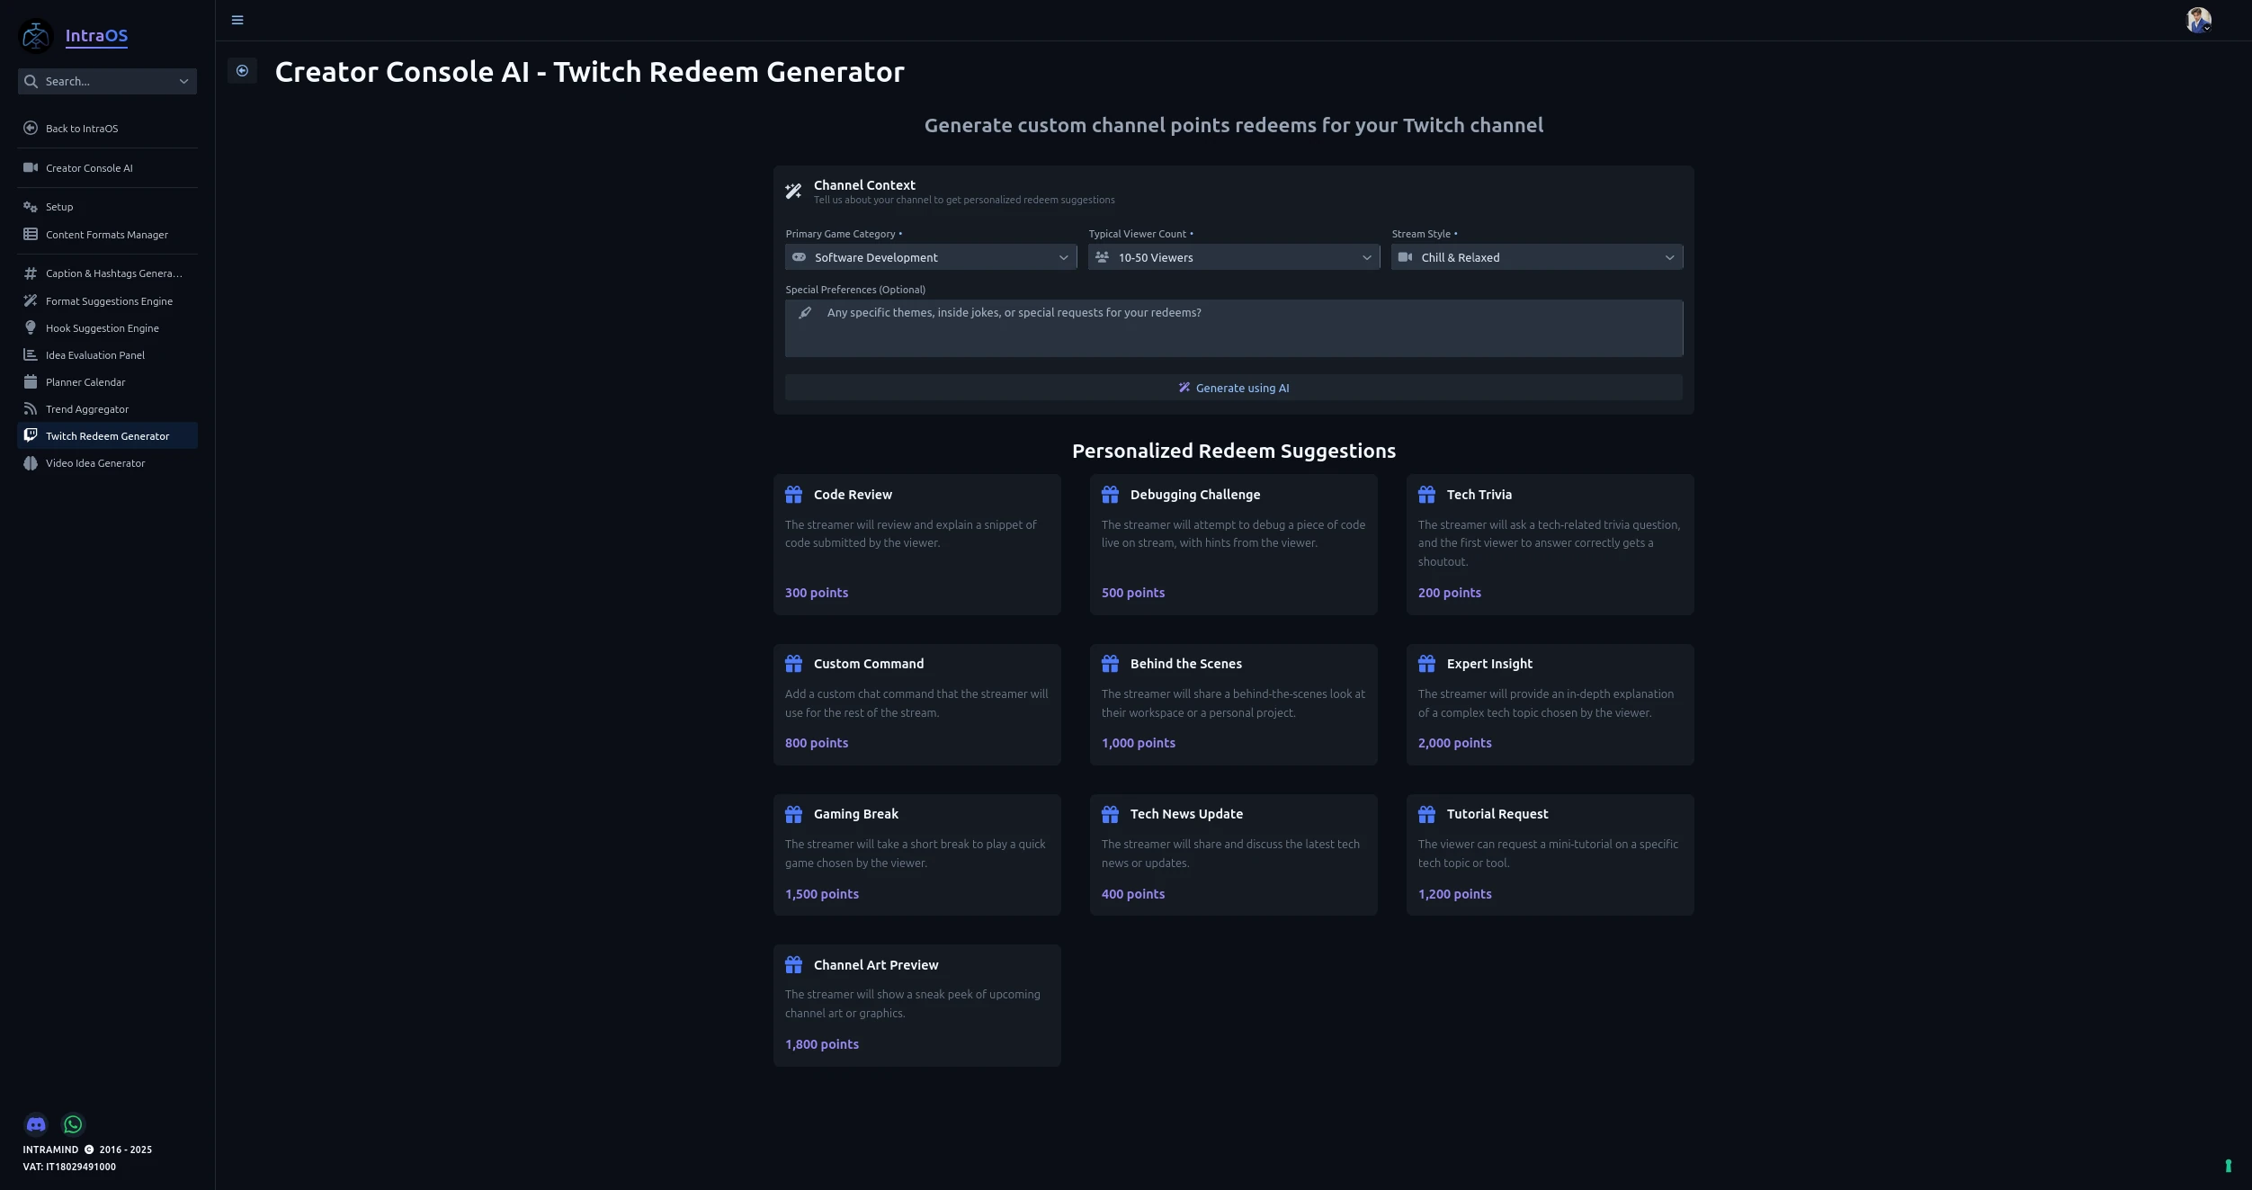Viewport: 2252px width, 1190px height.
Task: Open Video Idea Generator page
Action: (95, 463)
